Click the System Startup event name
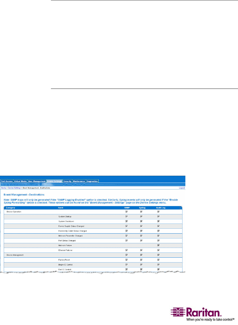238x325 pixels. [x=65, y=216]
